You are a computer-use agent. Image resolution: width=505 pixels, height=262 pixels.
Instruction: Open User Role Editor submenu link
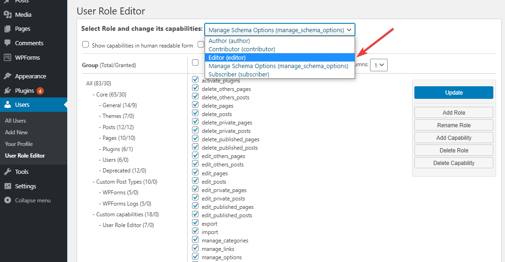(x=25, y=155)
